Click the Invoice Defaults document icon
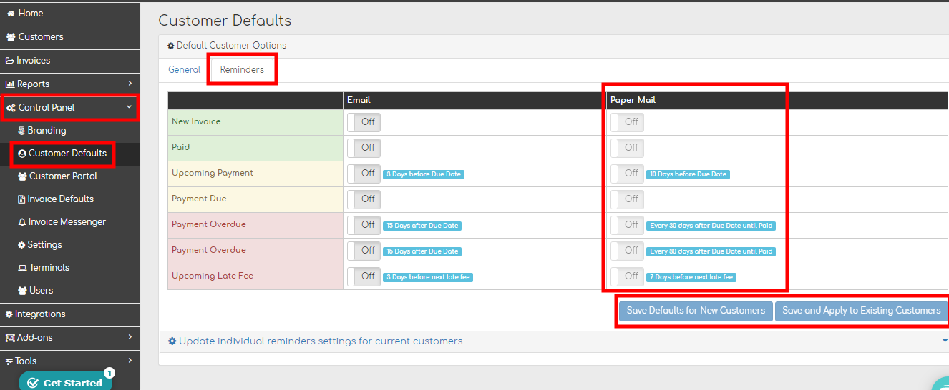Screen dimensions: 949x390 (21, 199)
